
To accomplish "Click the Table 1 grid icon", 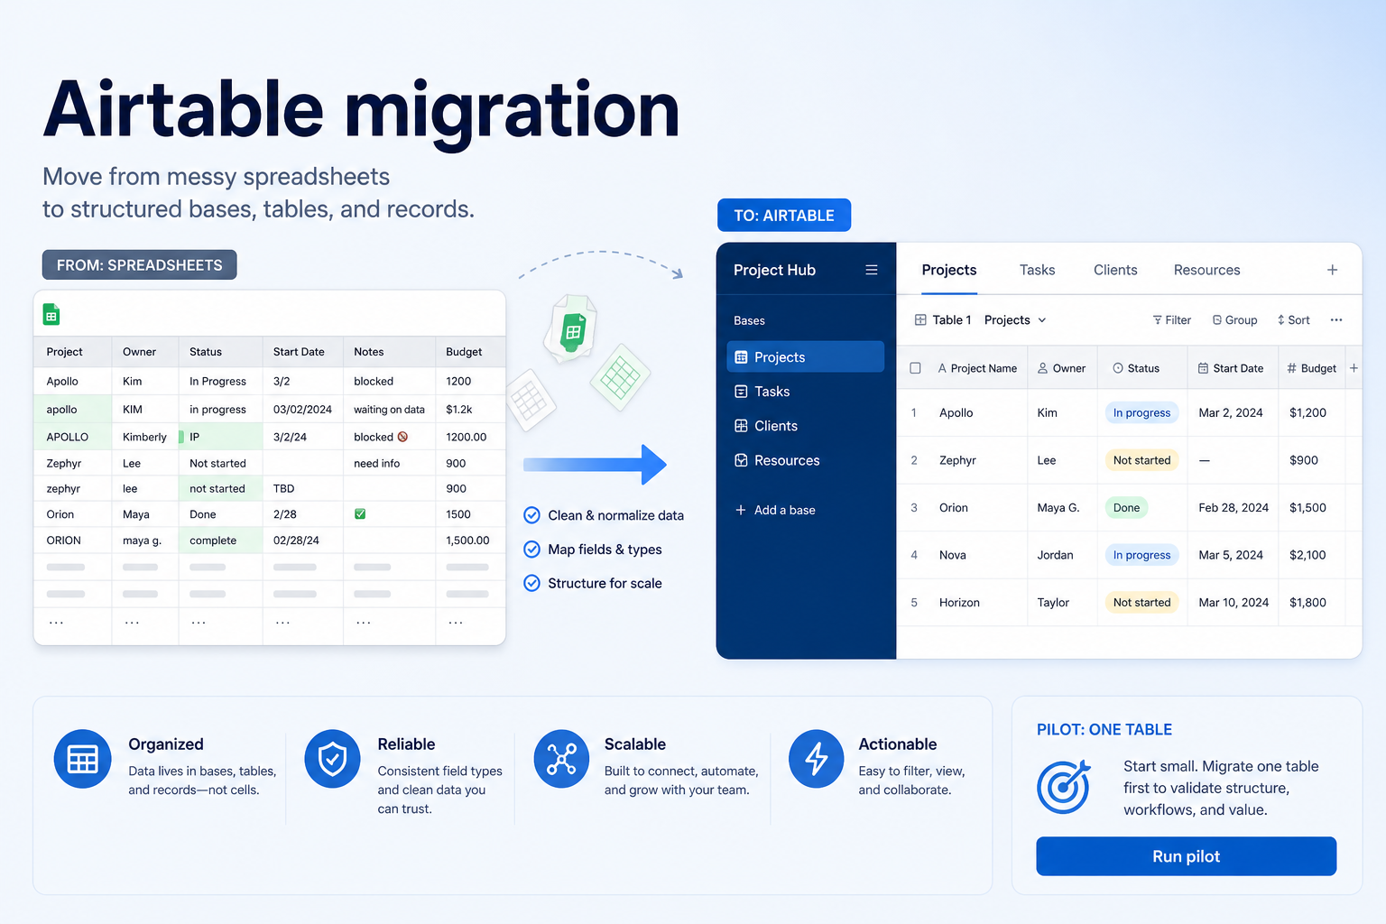I will tap(920, 319).
